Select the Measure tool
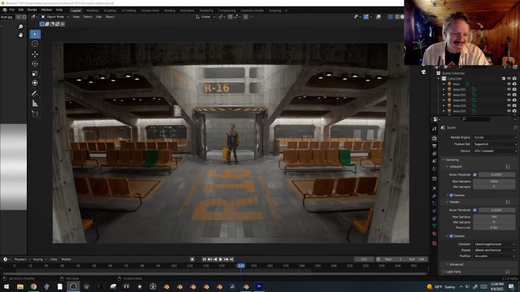Screen dimensions: 520x292 tap(35, 103)
